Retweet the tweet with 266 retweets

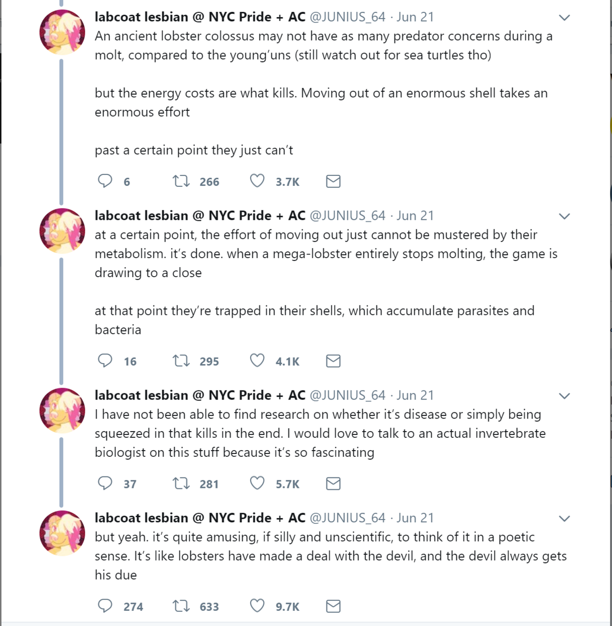(181, 181)
